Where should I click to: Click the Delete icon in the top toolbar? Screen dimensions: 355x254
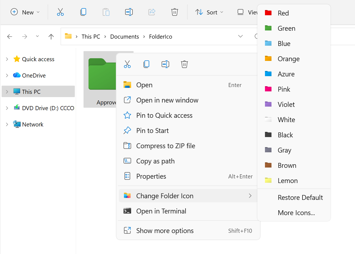(174, 12)
